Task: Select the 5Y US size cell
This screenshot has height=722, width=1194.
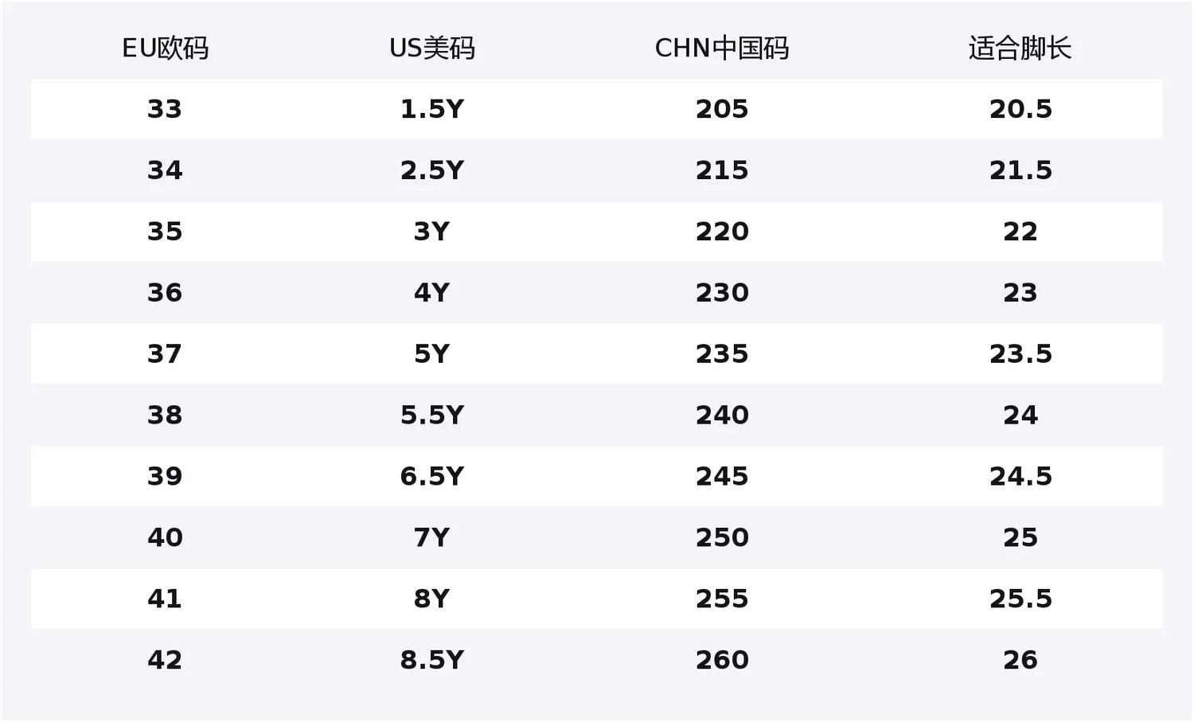Action: point(431,354)
